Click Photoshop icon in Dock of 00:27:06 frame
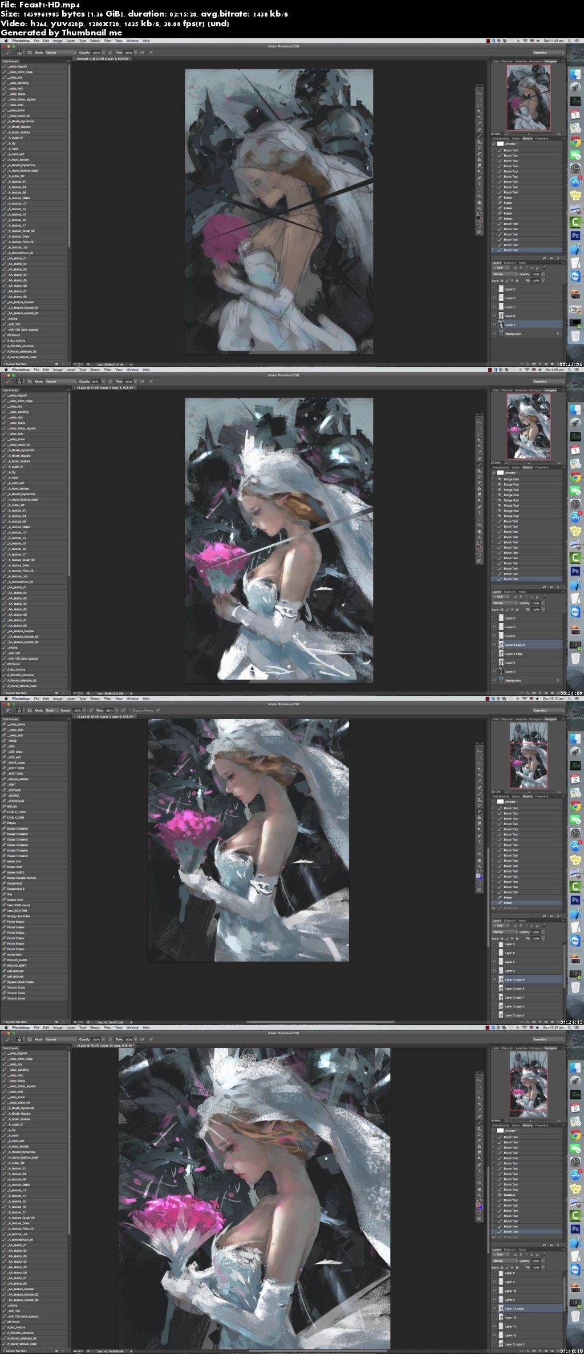584x1354 pixels. [x=575, y=235]
